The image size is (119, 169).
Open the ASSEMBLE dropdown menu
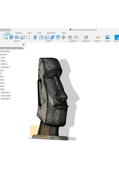73,41
